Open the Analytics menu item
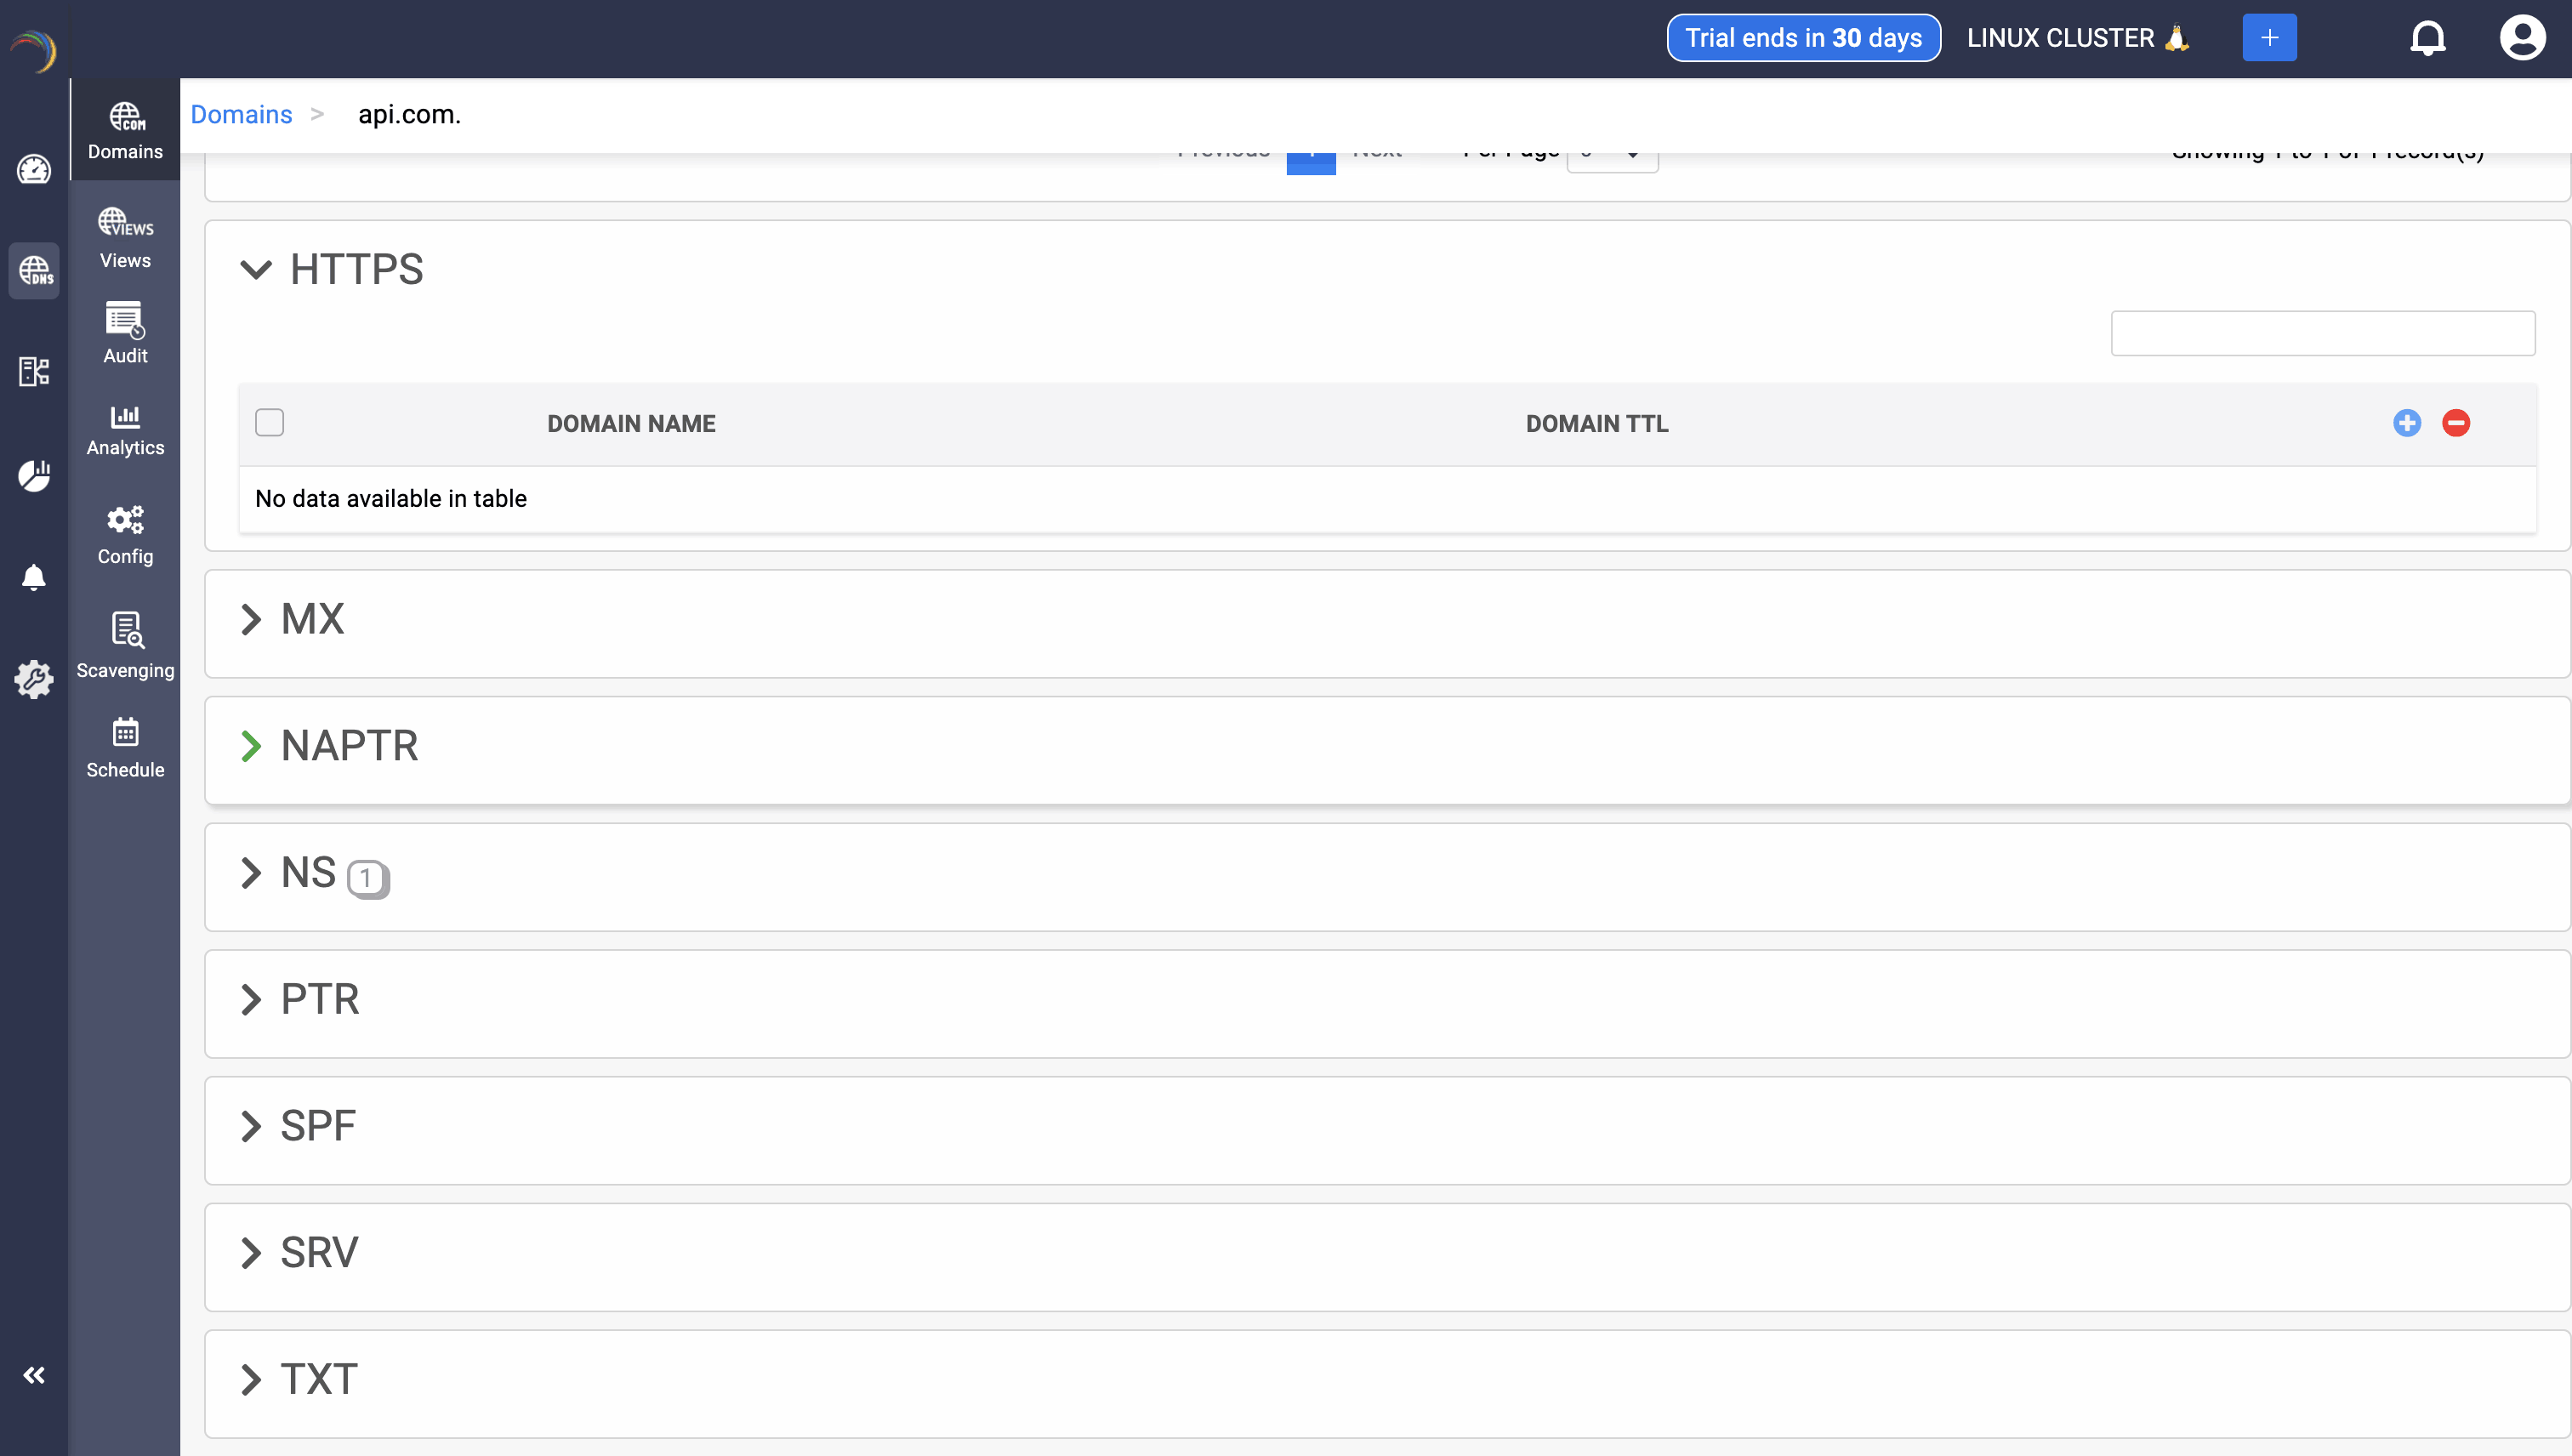The width and height of the screenshot is (2572, 1456). pyautogui.click(x=125, y=430)
